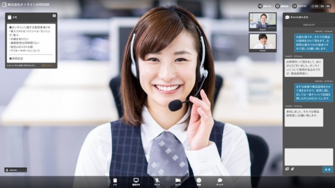Click the memo line 手順を知りたい
Image resolution: width=335 pixels, height=188 pixels.
tap(19, 39)
